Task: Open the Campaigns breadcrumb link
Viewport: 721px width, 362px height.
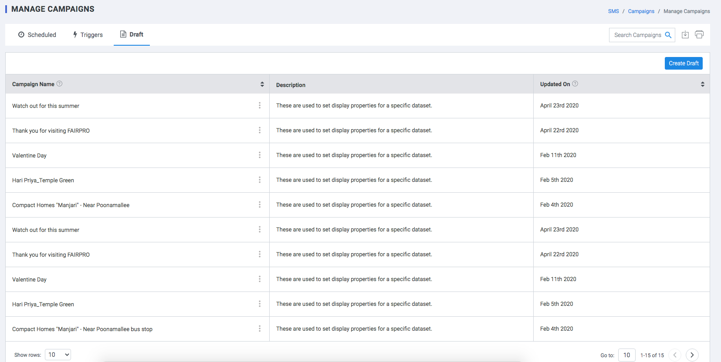Action: [641, 11]
